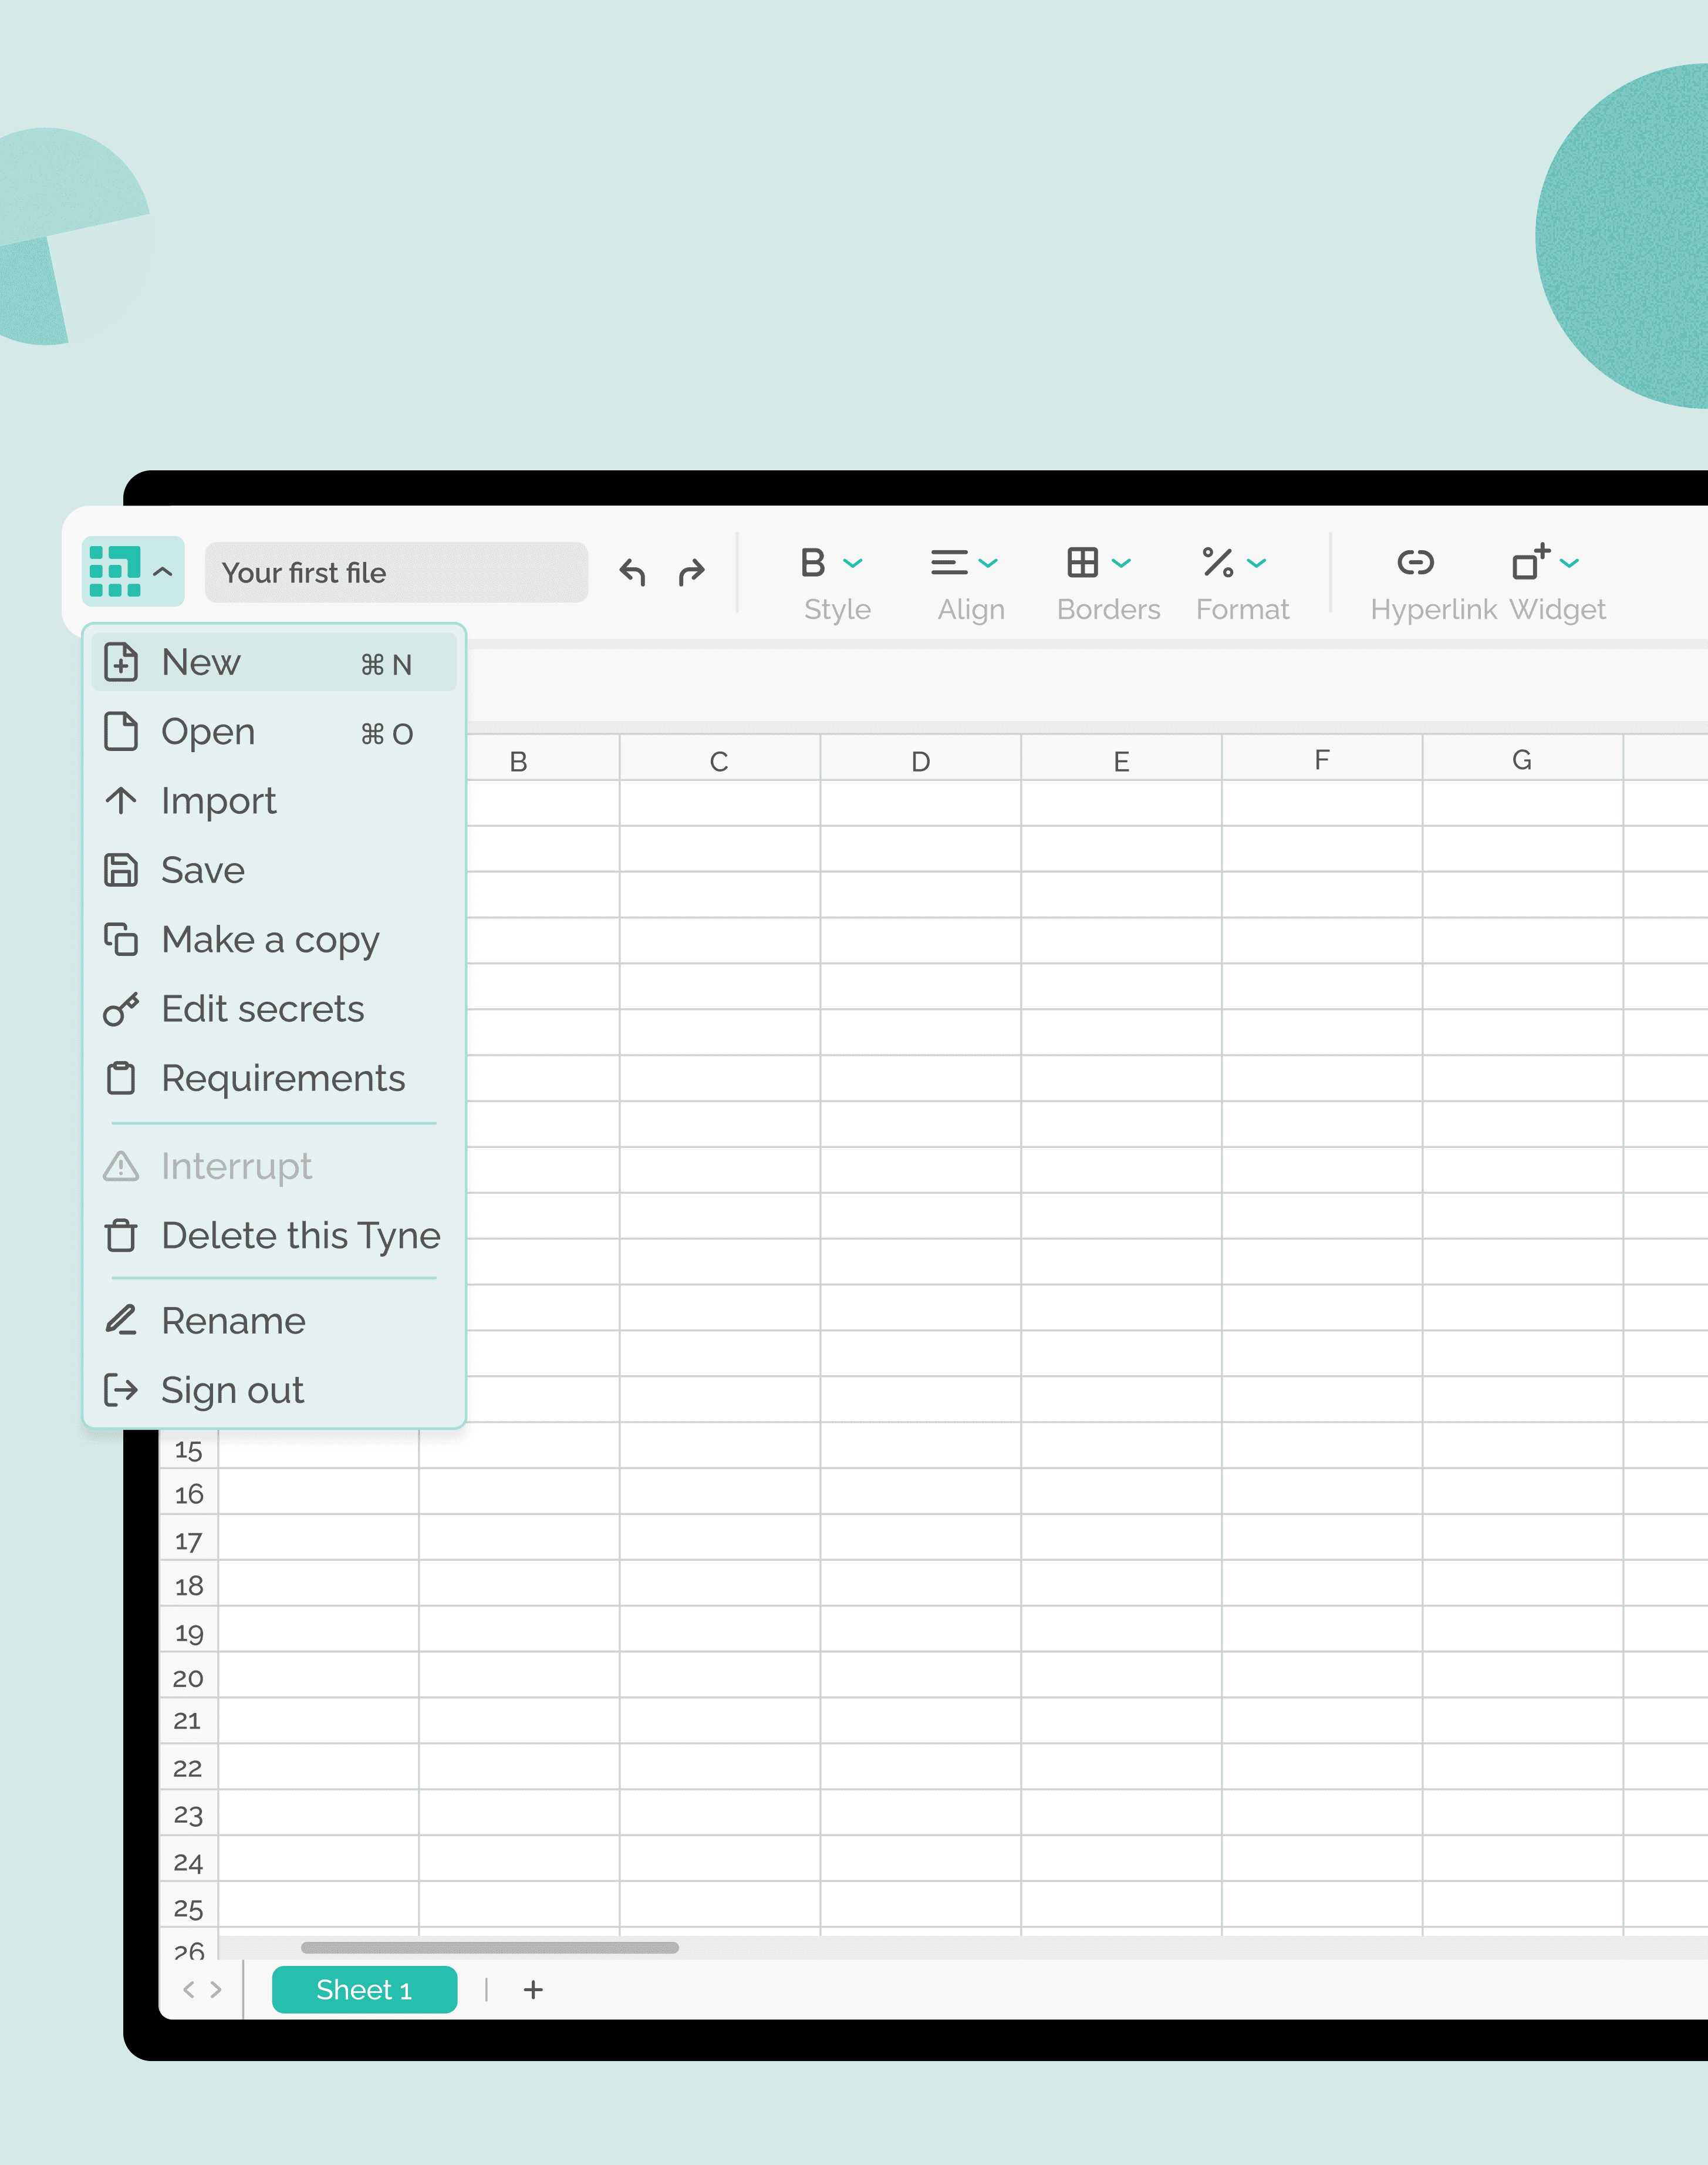This screenshot has height=2165, width=1708.
Task: Select Import in the file menu
Action: 274,800
